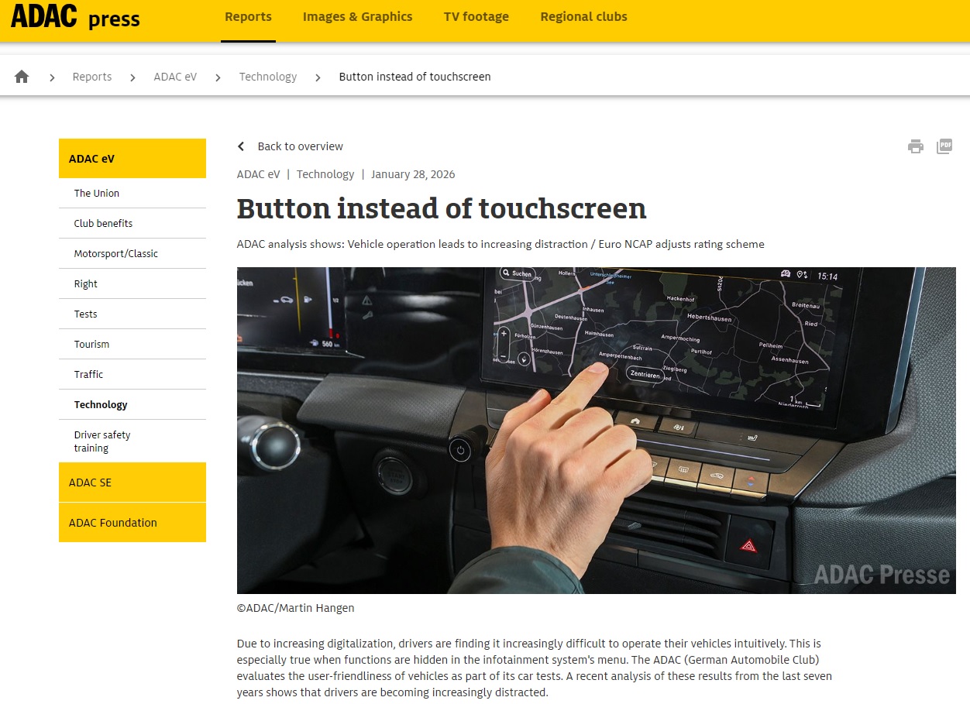Click the touchscreen article photo
This screenshot has height=704, width=970.
[596, 430]
